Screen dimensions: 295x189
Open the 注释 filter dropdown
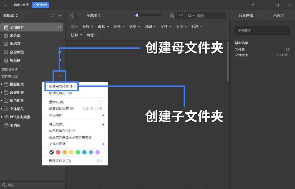click(x=76, y=35)
